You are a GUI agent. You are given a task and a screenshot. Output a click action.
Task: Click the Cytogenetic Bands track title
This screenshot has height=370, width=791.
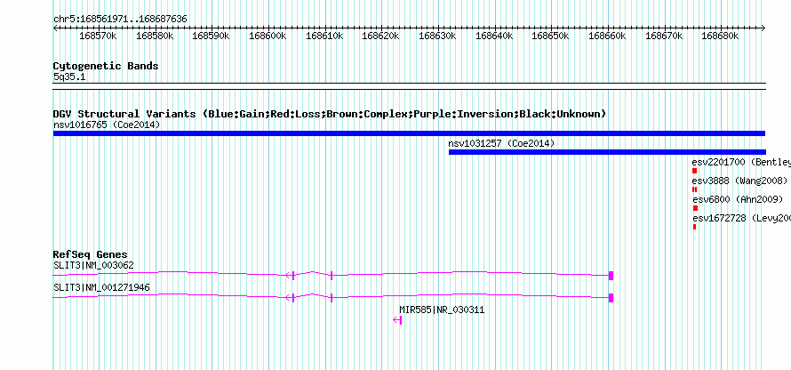pyautogui.click(x=106, y=66)
